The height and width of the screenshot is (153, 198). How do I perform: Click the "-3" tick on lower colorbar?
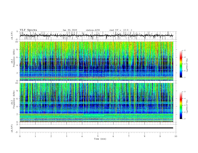coord(184,92)
